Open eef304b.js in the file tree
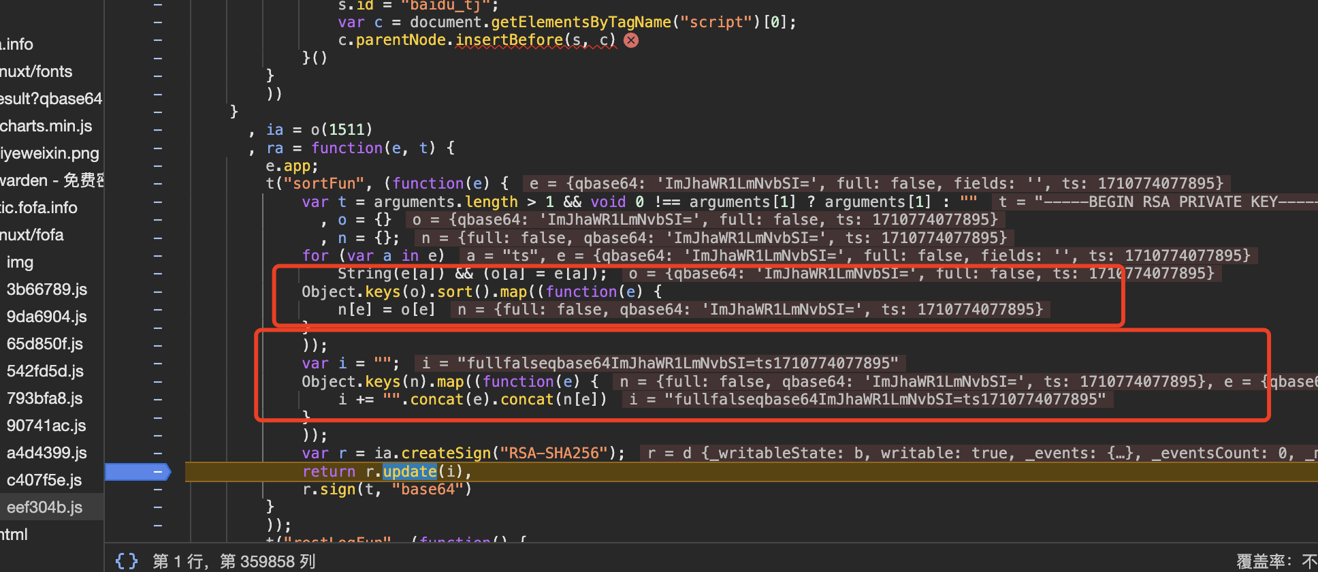This screenshot has height=572, width=1318. pos(44,507)
